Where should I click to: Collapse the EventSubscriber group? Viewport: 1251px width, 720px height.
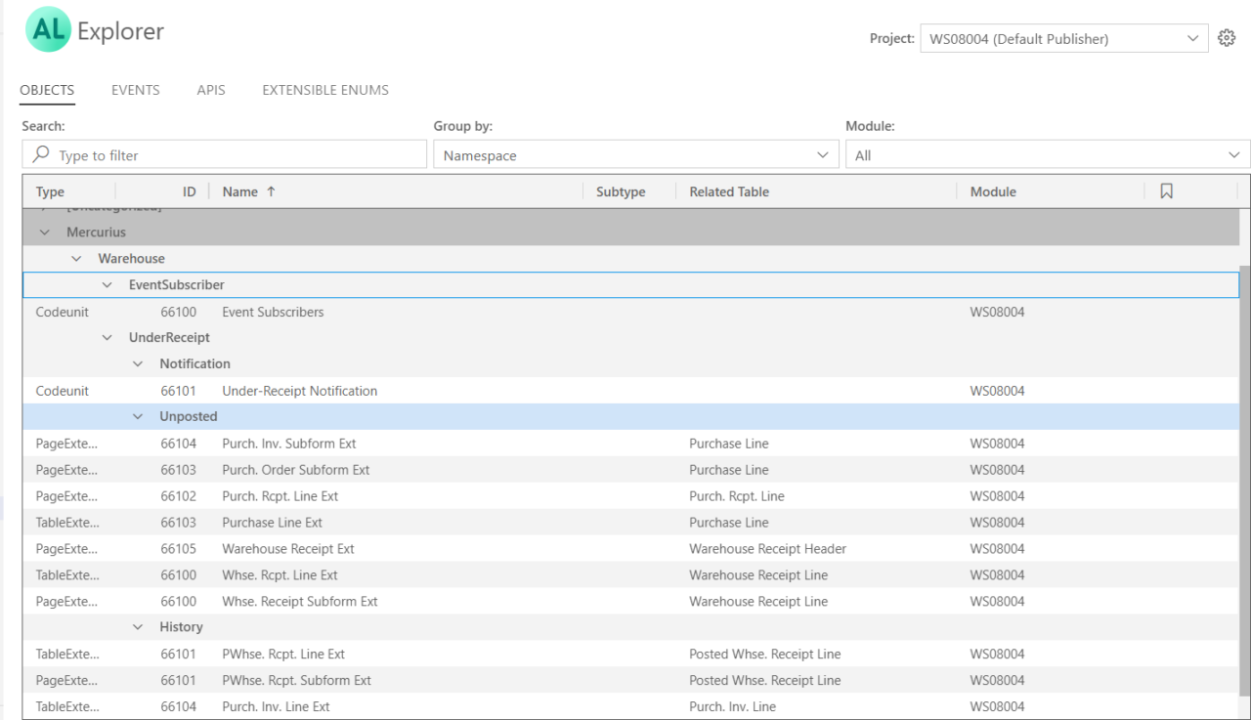pyautogui.click(x=107, y=284)
